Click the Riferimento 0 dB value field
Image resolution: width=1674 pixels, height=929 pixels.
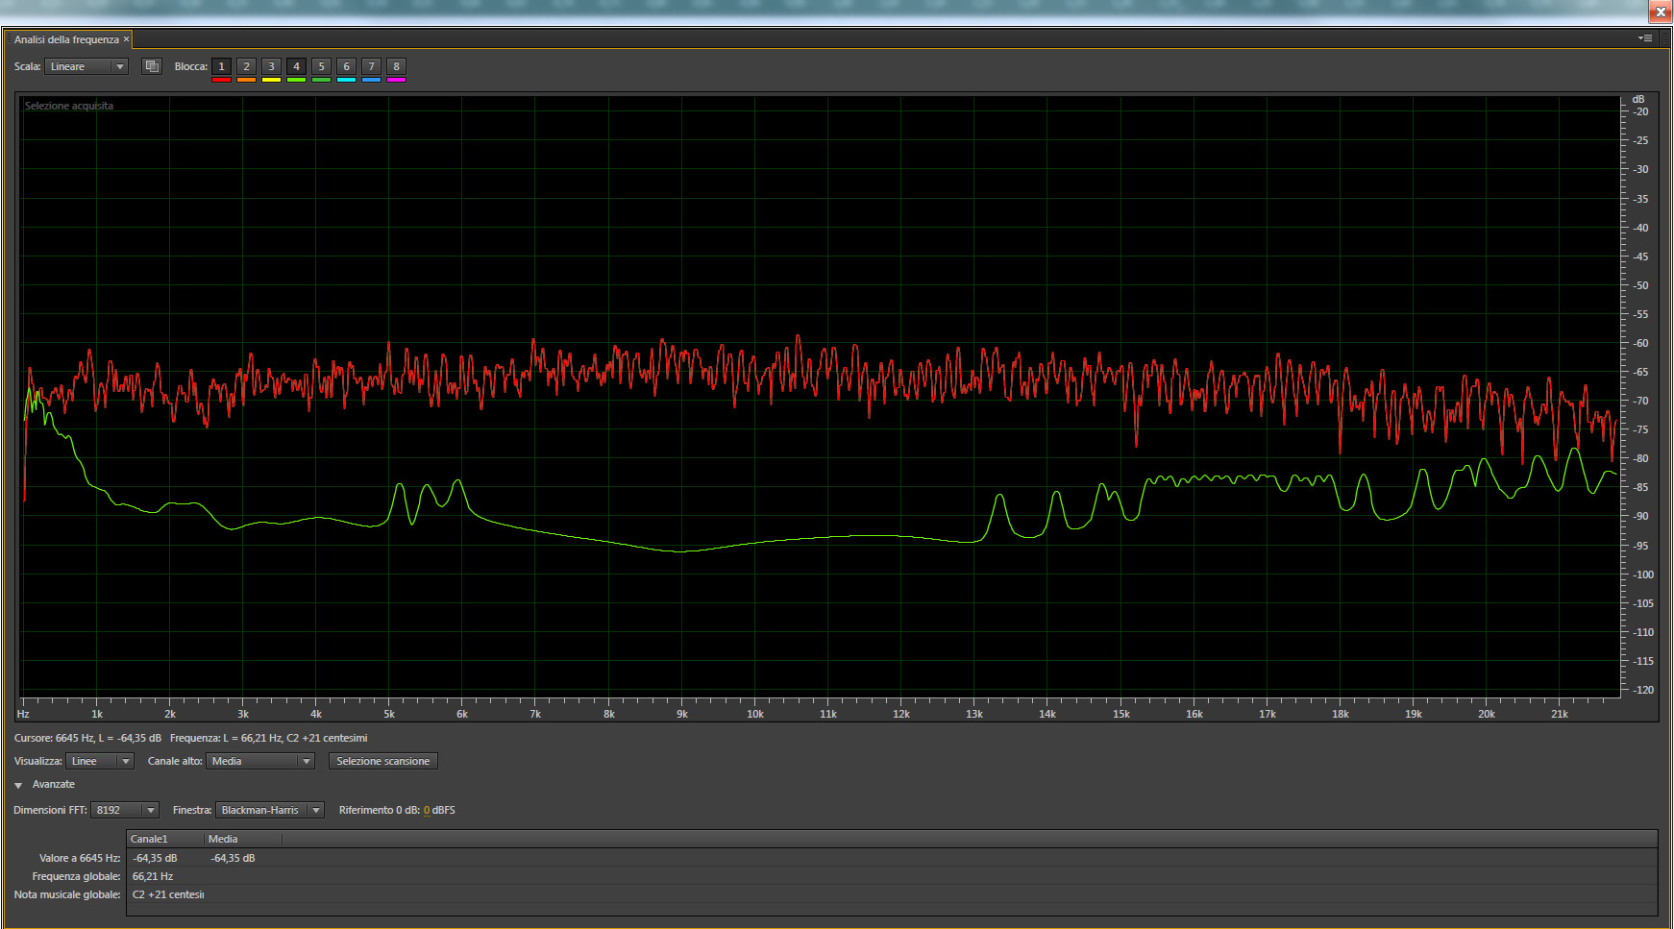pos(427,810)
